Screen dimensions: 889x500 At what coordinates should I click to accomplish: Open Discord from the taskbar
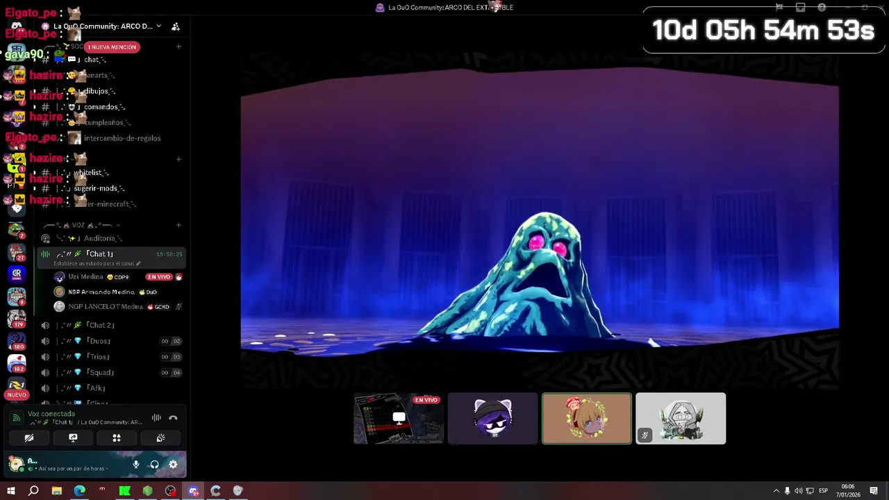click(x=193, y=491)
